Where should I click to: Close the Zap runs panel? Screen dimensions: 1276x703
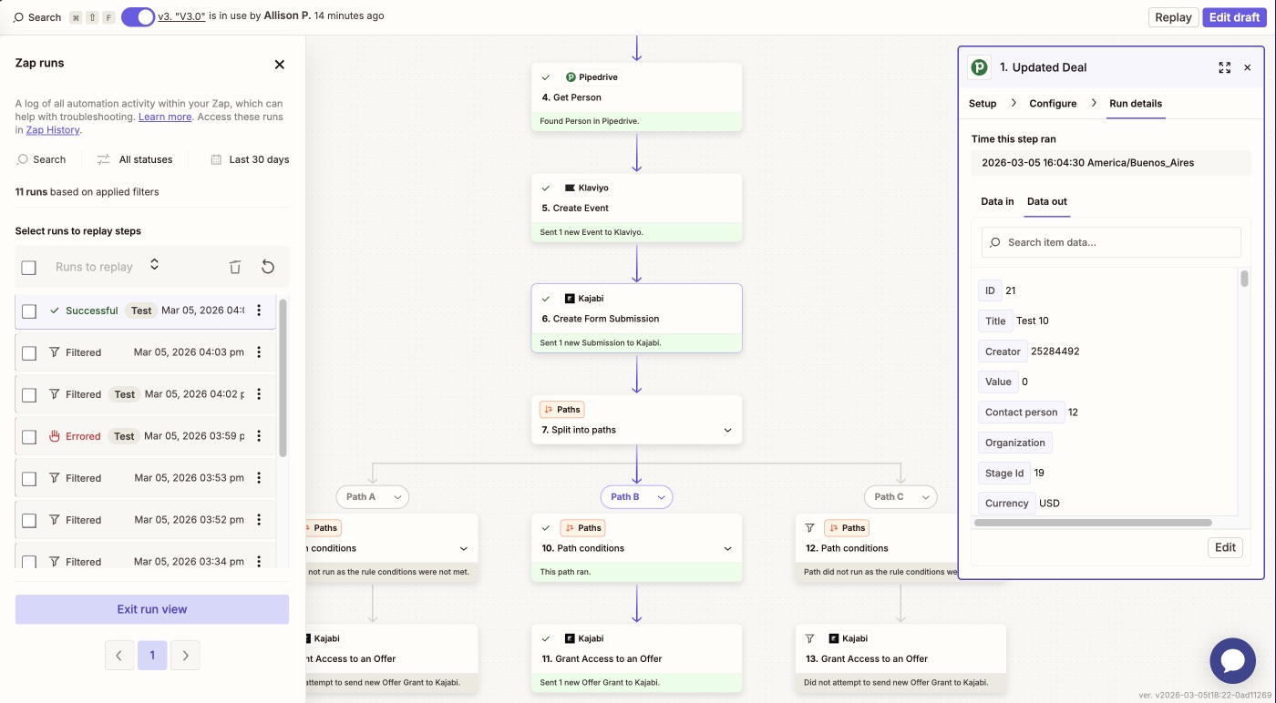coord(280,64)
